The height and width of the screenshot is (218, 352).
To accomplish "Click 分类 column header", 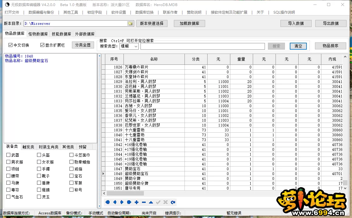I will tap(196, 59).
